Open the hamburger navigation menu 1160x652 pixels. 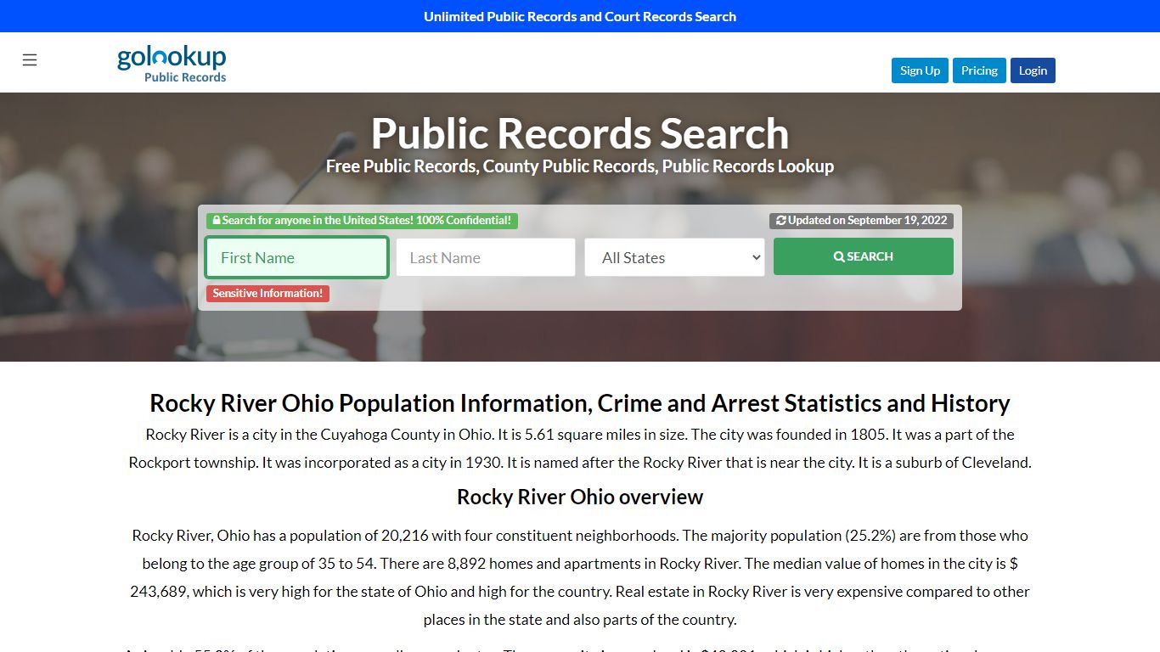[x=30, y=59]
